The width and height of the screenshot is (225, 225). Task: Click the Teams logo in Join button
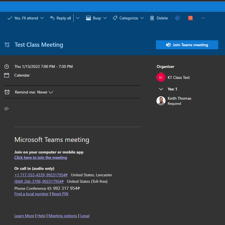168,45
